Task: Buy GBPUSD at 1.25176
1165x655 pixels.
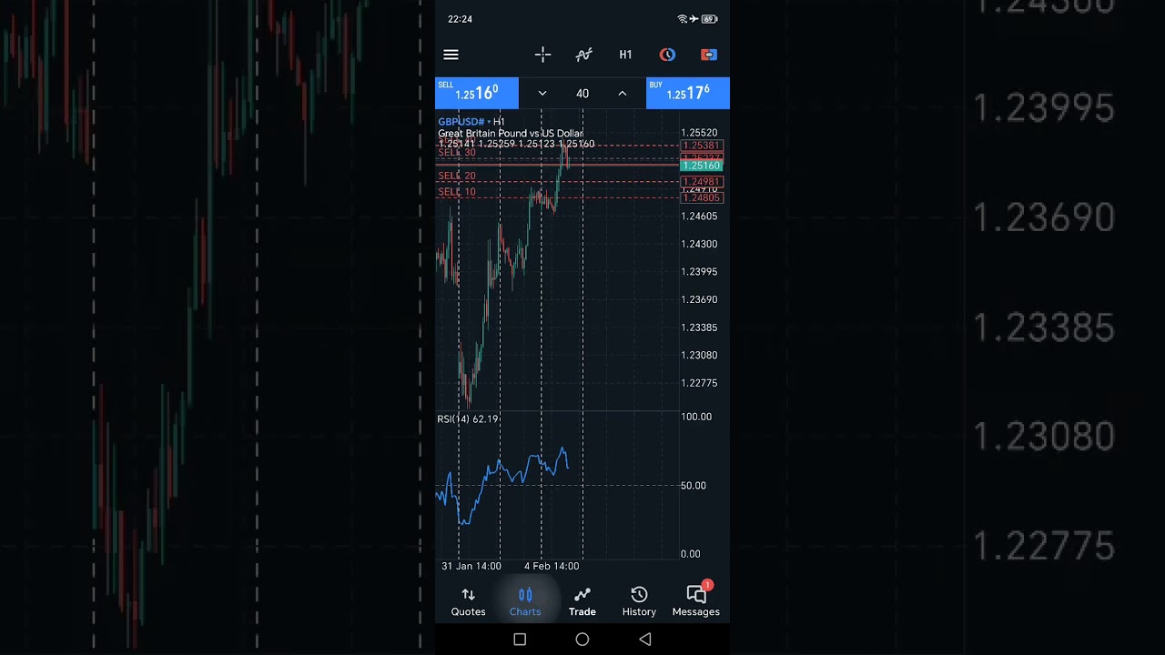Action: tap(688, 93)
